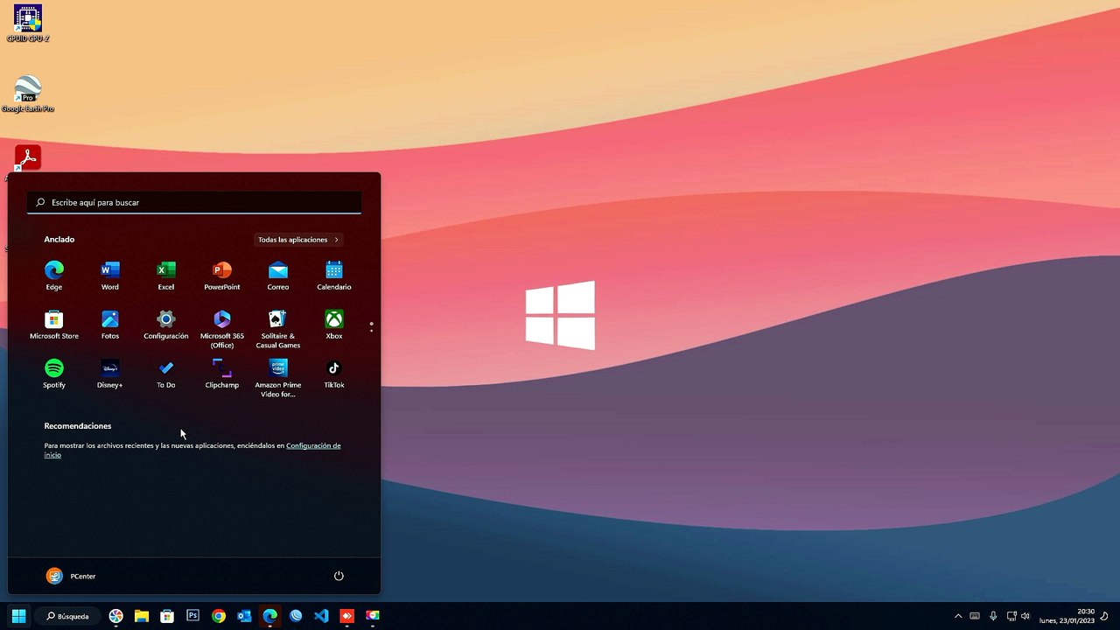This screenshot has height=630, width=1120.
Task: Open AnyDesk from the taskbar
Action: 347,616
